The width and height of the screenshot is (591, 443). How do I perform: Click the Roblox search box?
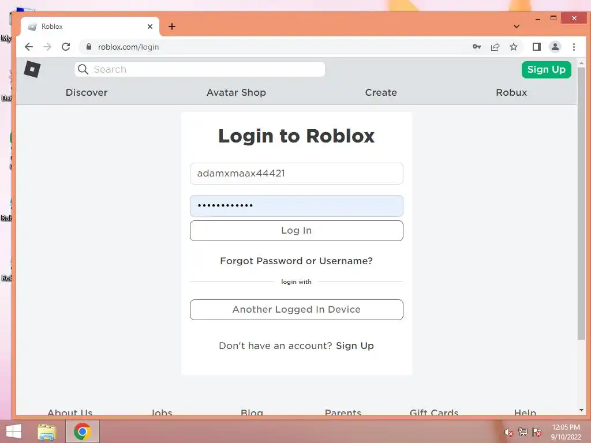pyautogui.click(x=200, y=69)
